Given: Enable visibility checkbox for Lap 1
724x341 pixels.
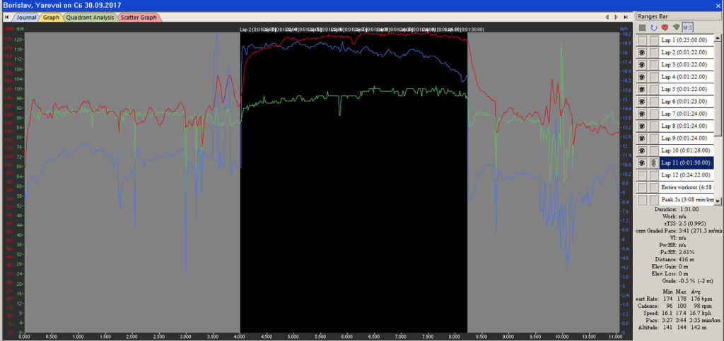Looking at the screenshot, I should pos(642,40).
